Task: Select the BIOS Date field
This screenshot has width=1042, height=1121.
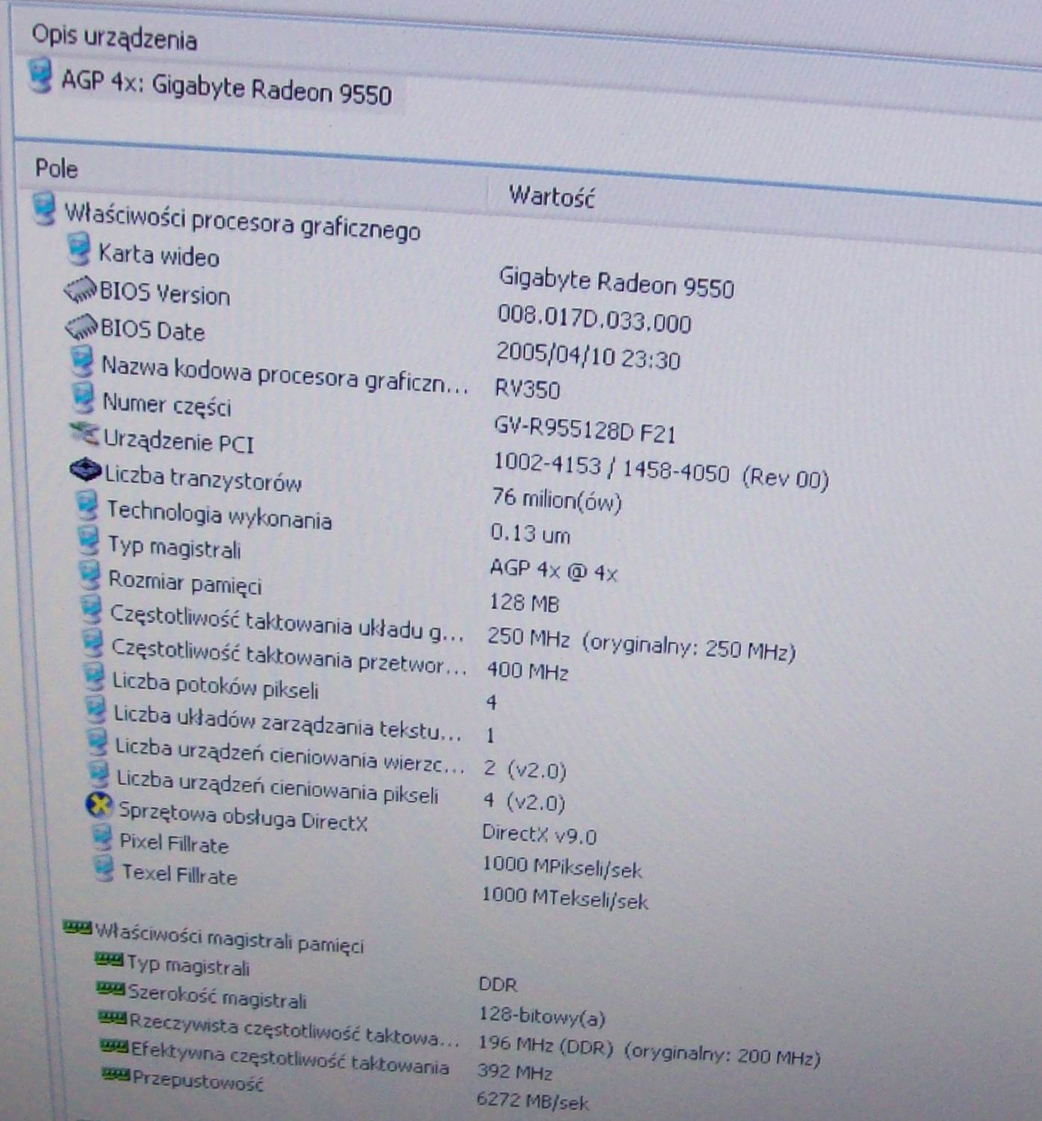Action: [x=152, y=329]
